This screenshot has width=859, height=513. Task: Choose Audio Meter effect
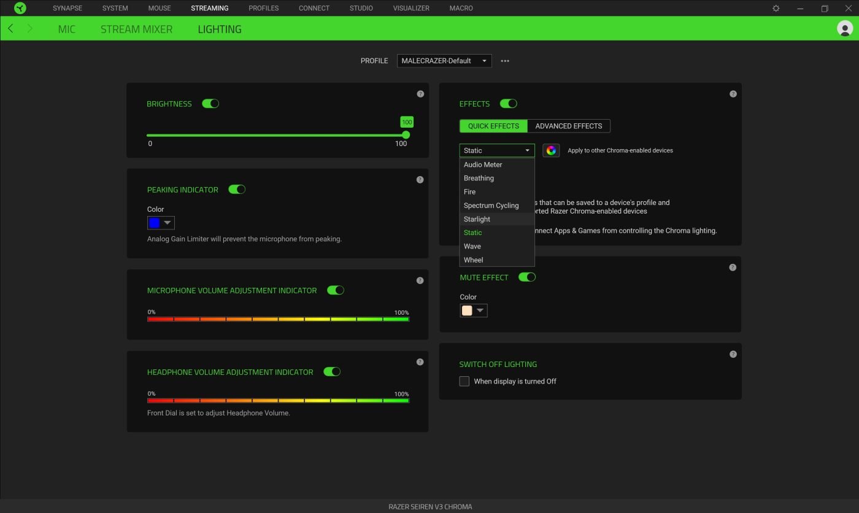tap(497, 164)
